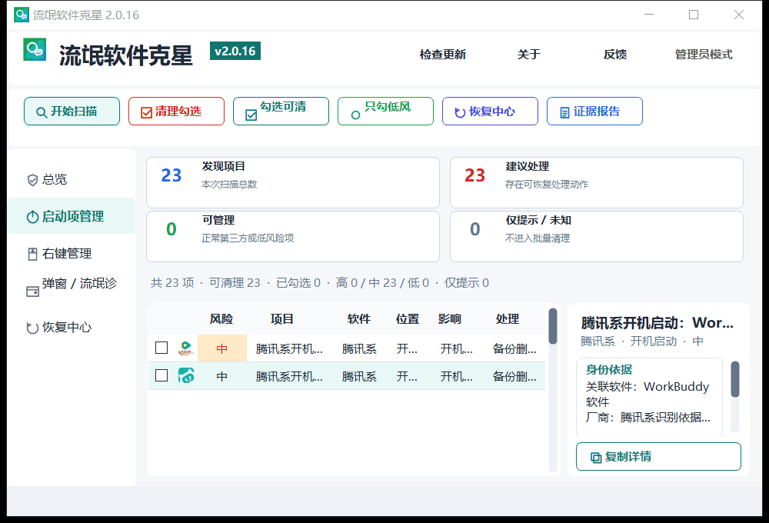The height and width of the screenshot is (523, 769).
Task: Click the v2.0.16 version badge
Action: [x=235, y=51]
